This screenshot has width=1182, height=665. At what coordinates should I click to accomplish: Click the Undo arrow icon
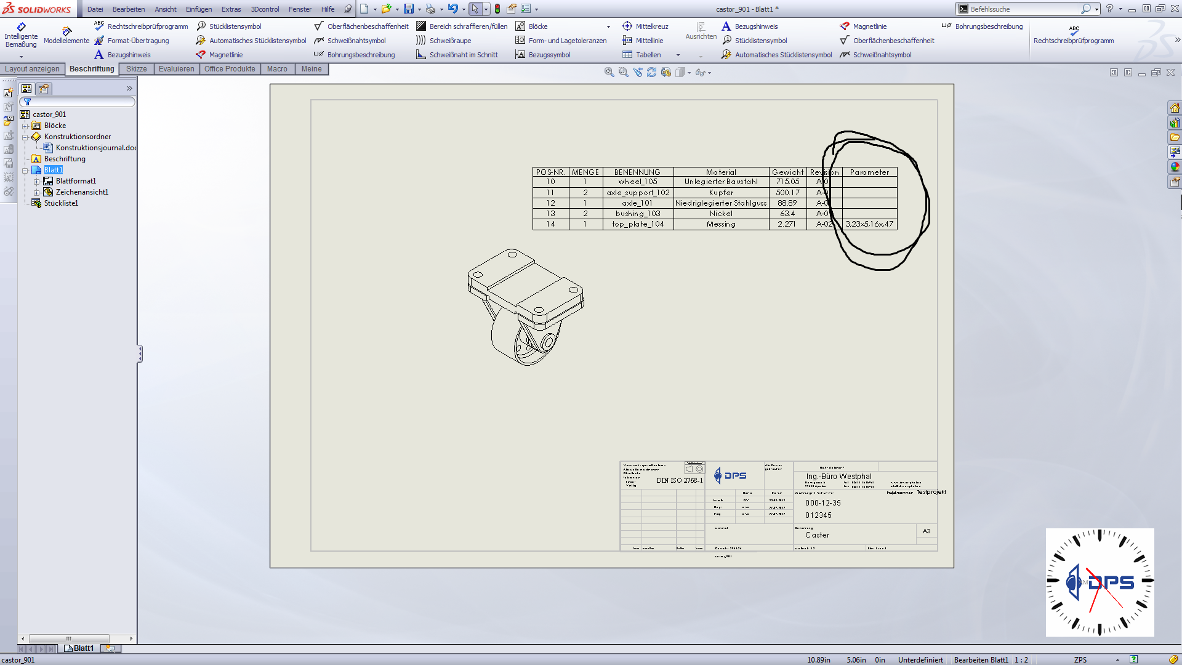point(452,9)
